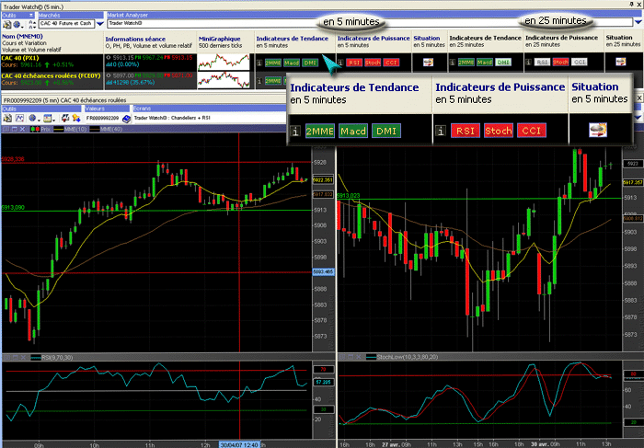This screenshot has width=644, height=448.
Task: Open info icon in FCE0Y row tendance column
Action: 259,81
